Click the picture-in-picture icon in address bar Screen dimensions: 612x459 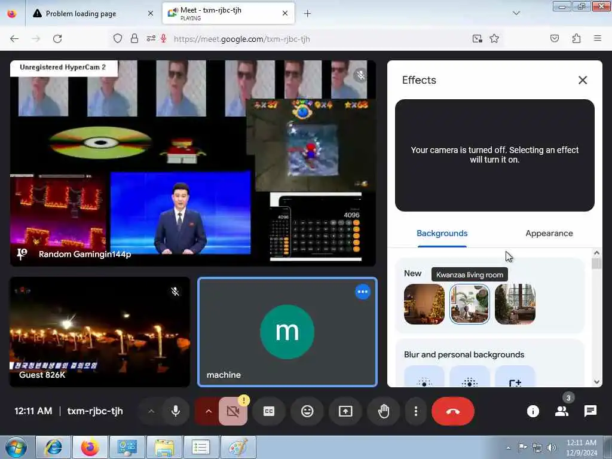tap(477, 39)
